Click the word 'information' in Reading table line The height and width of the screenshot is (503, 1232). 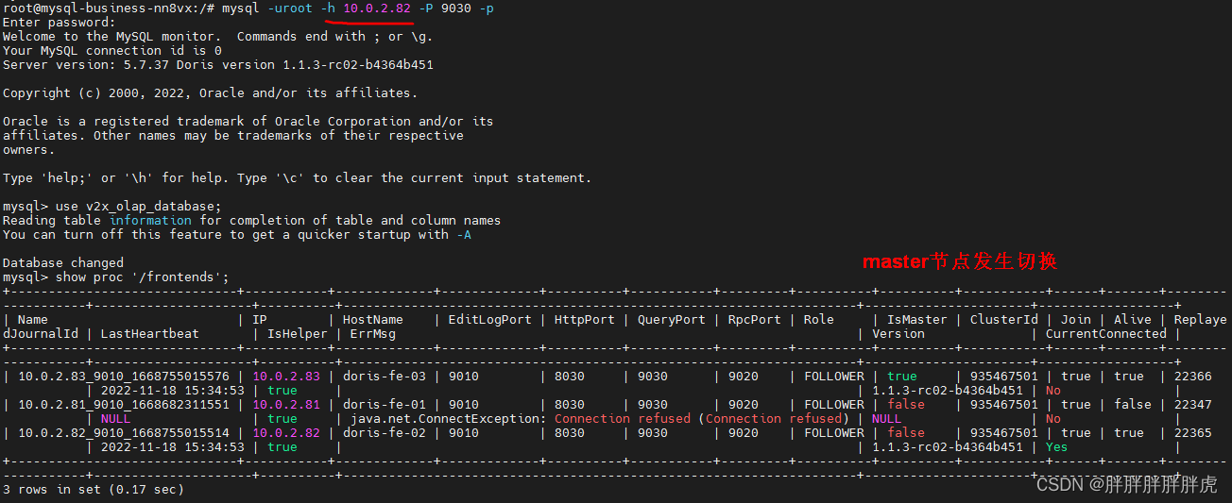[x=150, y=221]
